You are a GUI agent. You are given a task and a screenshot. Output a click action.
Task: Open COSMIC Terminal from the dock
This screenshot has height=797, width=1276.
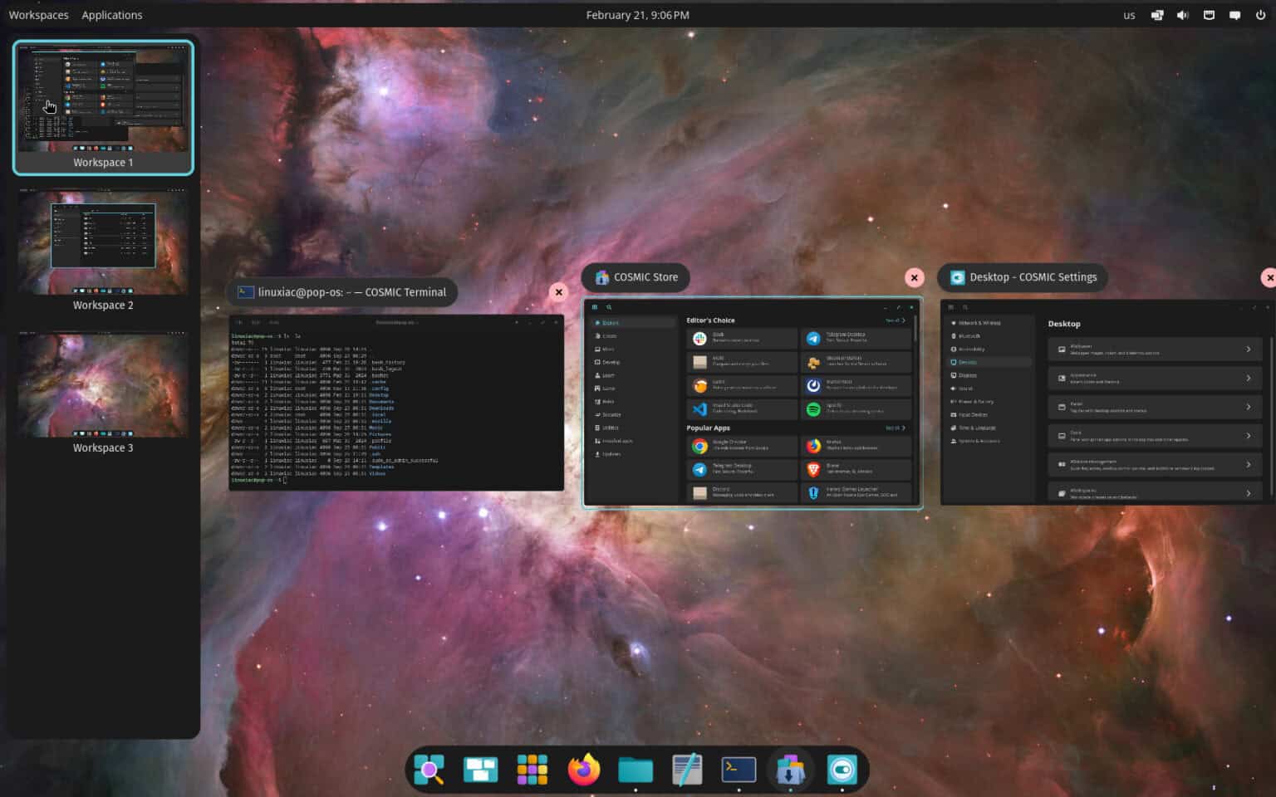(739, 770)
